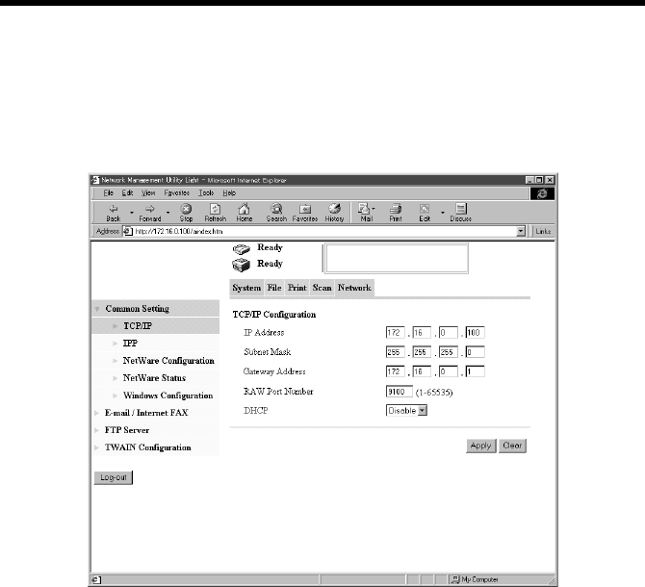Open the Favorites toolbar icon
The image size is (645, 587).
(x=305, y=209)
